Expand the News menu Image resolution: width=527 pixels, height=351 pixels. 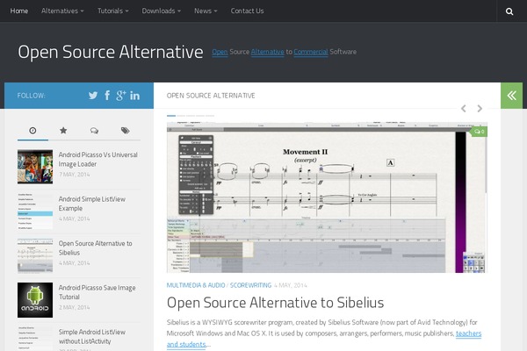(206, 11)
